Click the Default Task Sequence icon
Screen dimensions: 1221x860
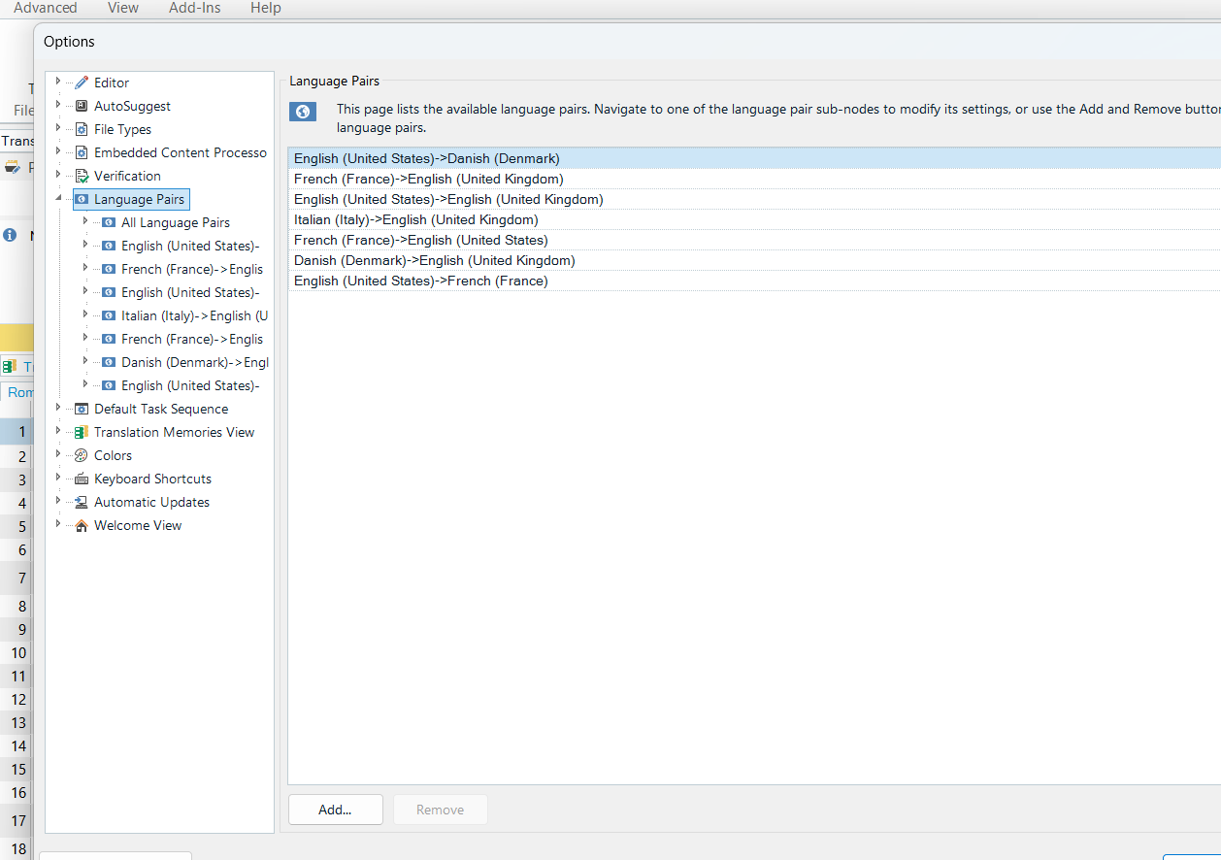pos(82,409)
